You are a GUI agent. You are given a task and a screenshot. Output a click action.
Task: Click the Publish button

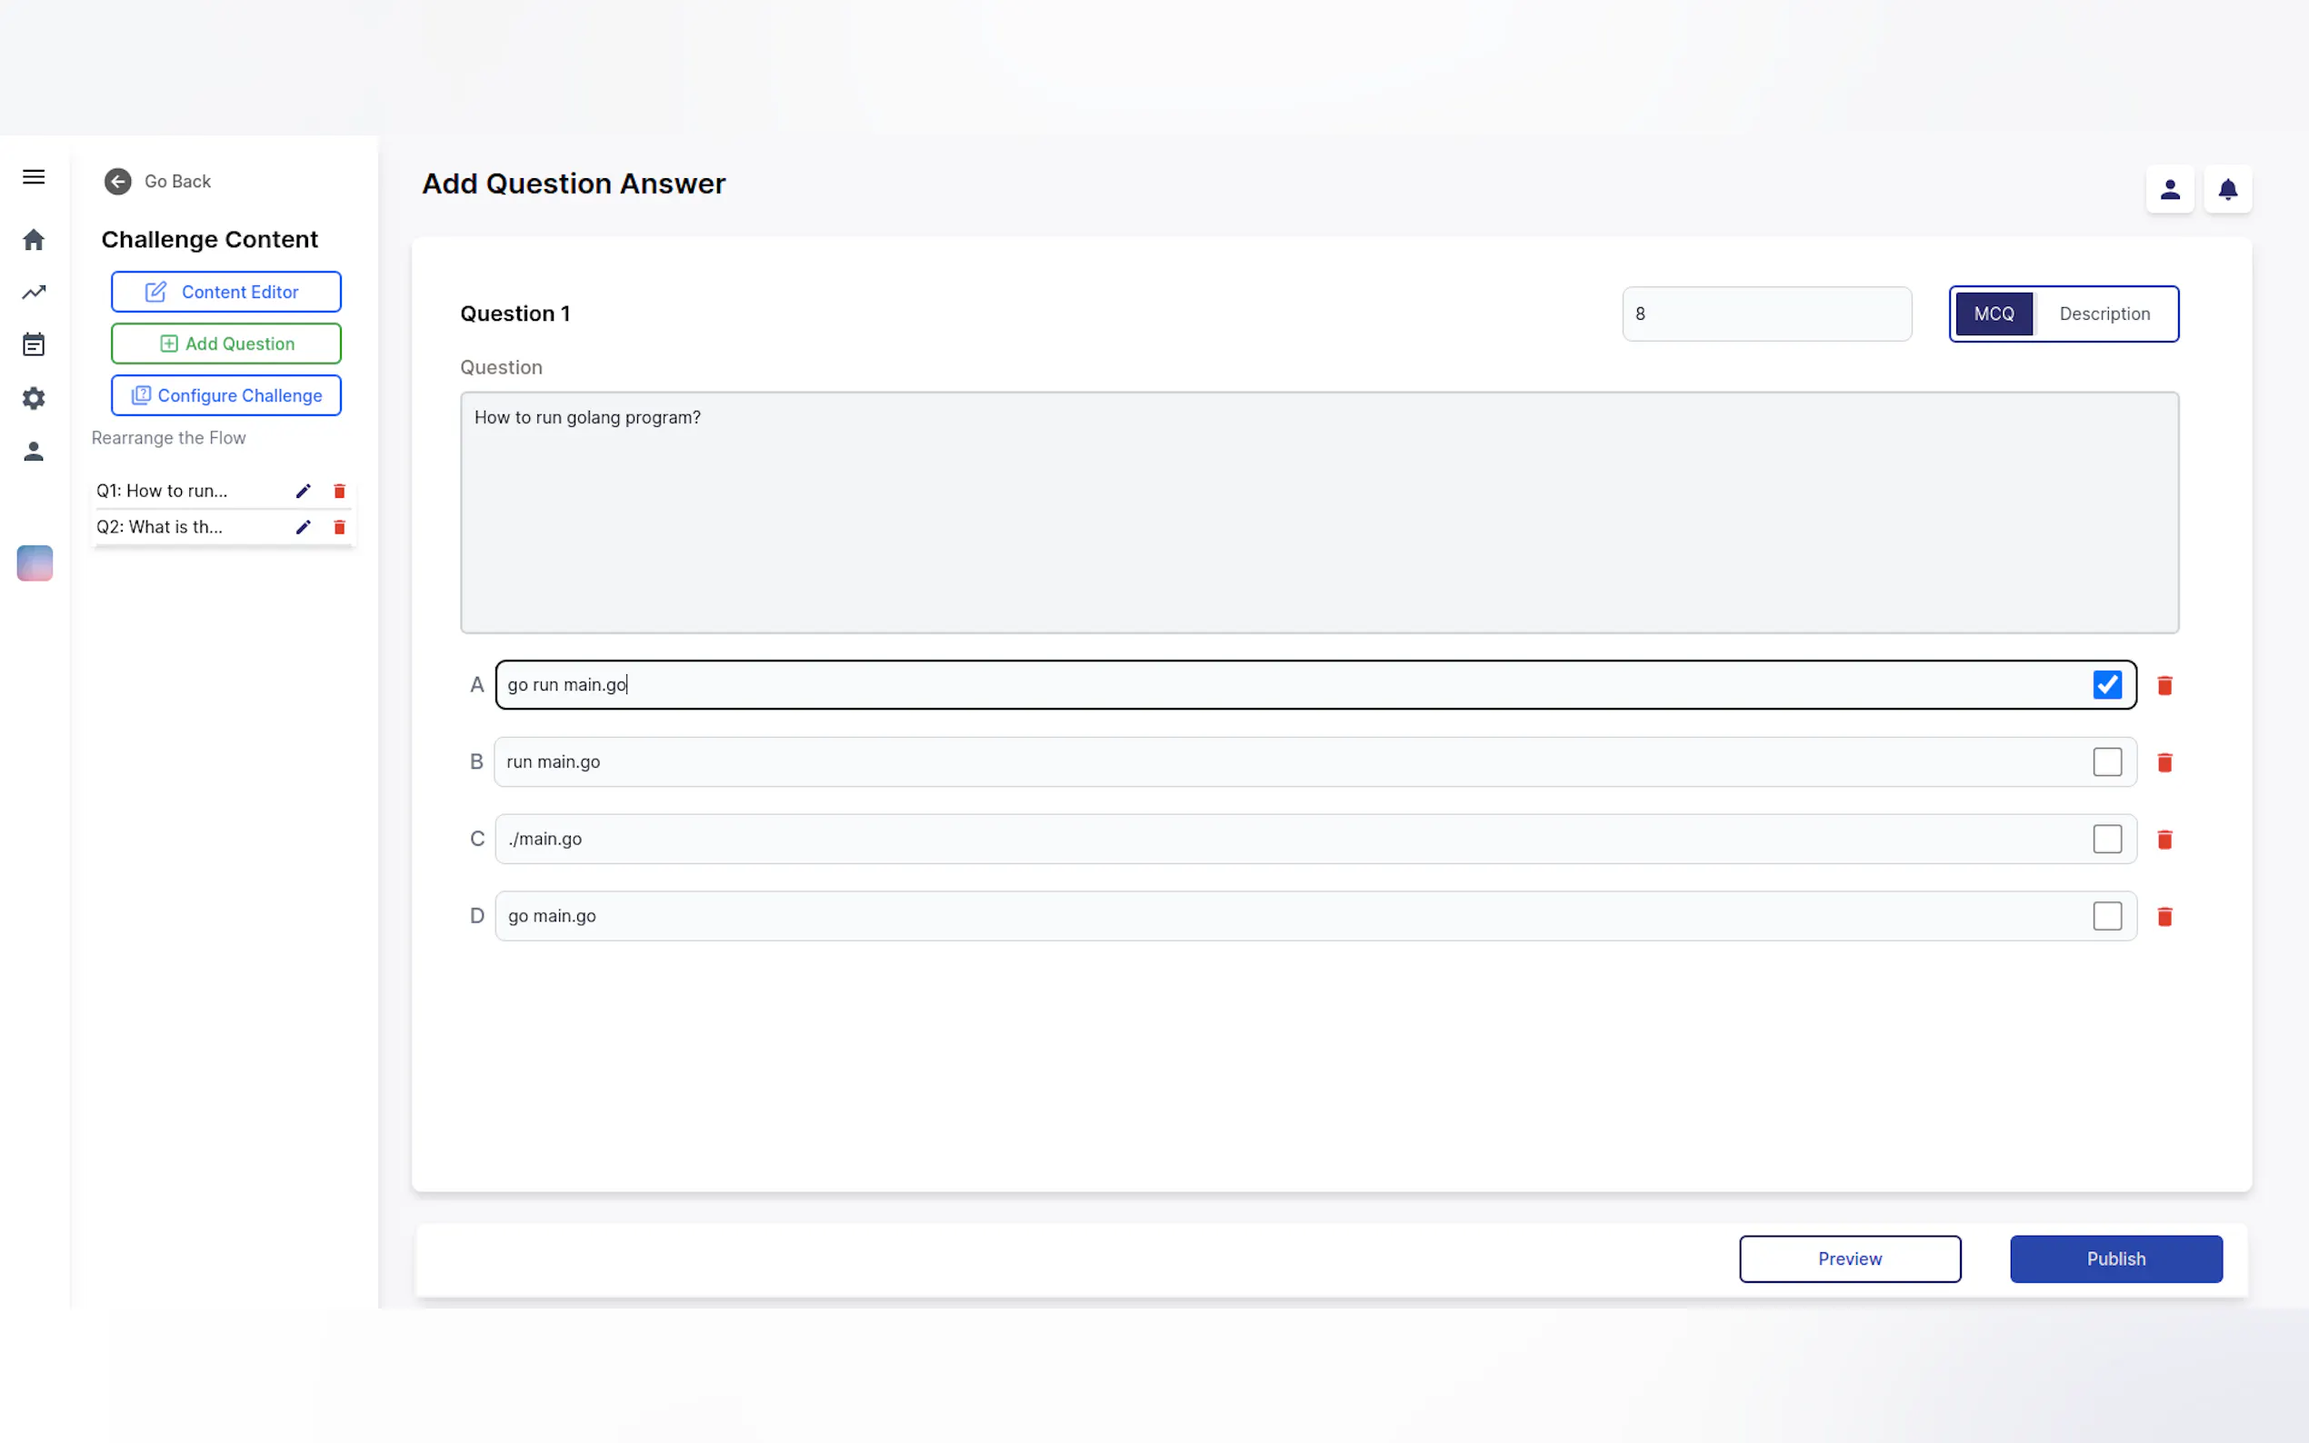pyautogui.click(x=2115, y=1259)
